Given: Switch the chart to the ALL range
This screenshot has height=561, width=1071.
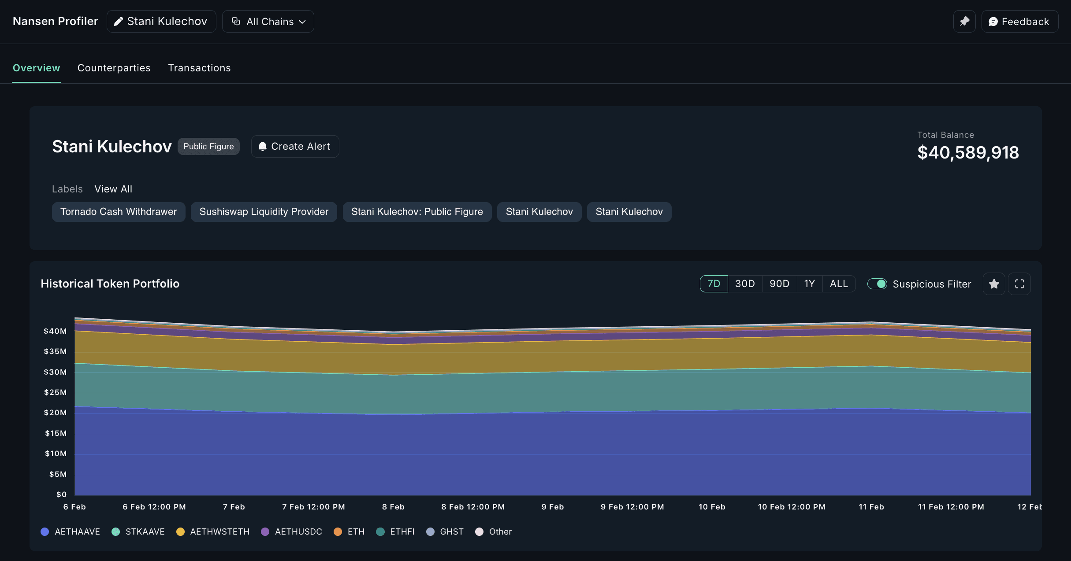Looking at the screenshot, I should pyautogui.click(x=839, y=284).
